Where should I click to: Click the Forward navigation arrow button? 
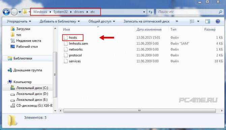[14, 12]
